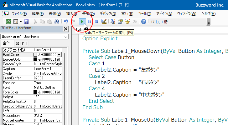The image size is (228, 125).
Task: Close the properties panel with X
Action: click(x=65, y=29)
